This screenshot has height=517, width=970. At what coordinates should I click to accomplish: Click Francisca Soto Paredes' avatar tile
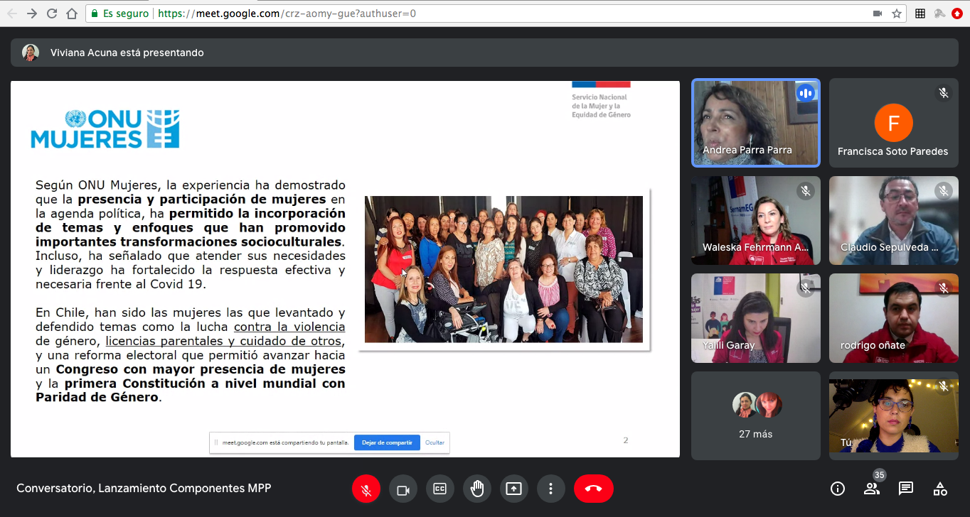coord(892,123)
